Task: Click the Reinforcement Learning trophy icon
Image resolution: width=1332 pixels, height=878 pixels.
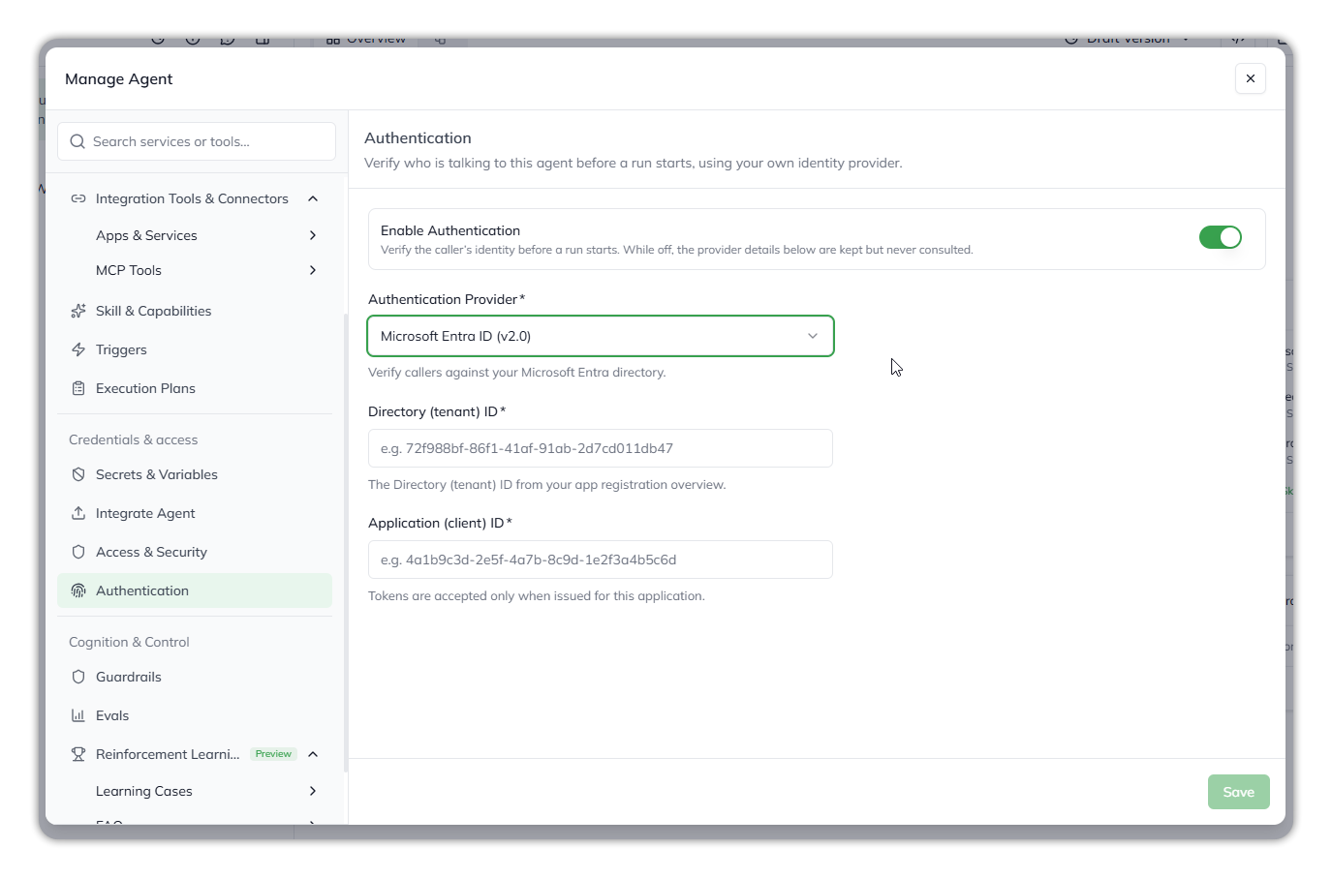Action: 78,754
